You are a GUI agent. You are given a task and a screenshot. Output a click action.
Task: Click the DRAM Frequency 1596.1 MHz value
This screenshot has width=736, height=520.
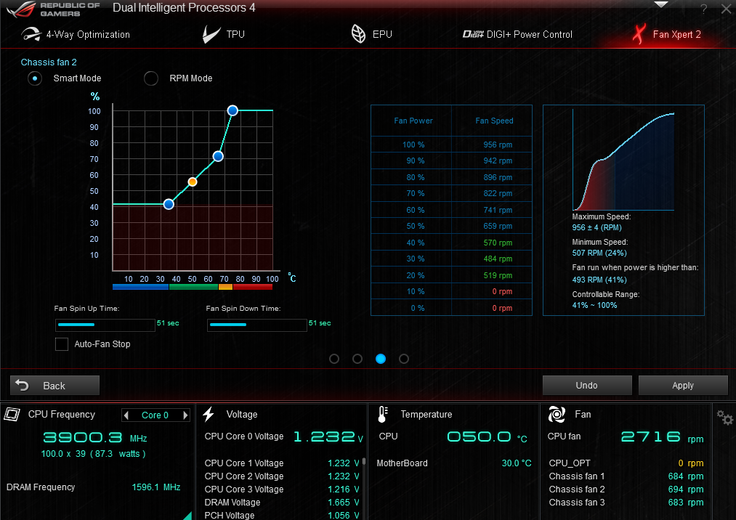coord(155,487)
